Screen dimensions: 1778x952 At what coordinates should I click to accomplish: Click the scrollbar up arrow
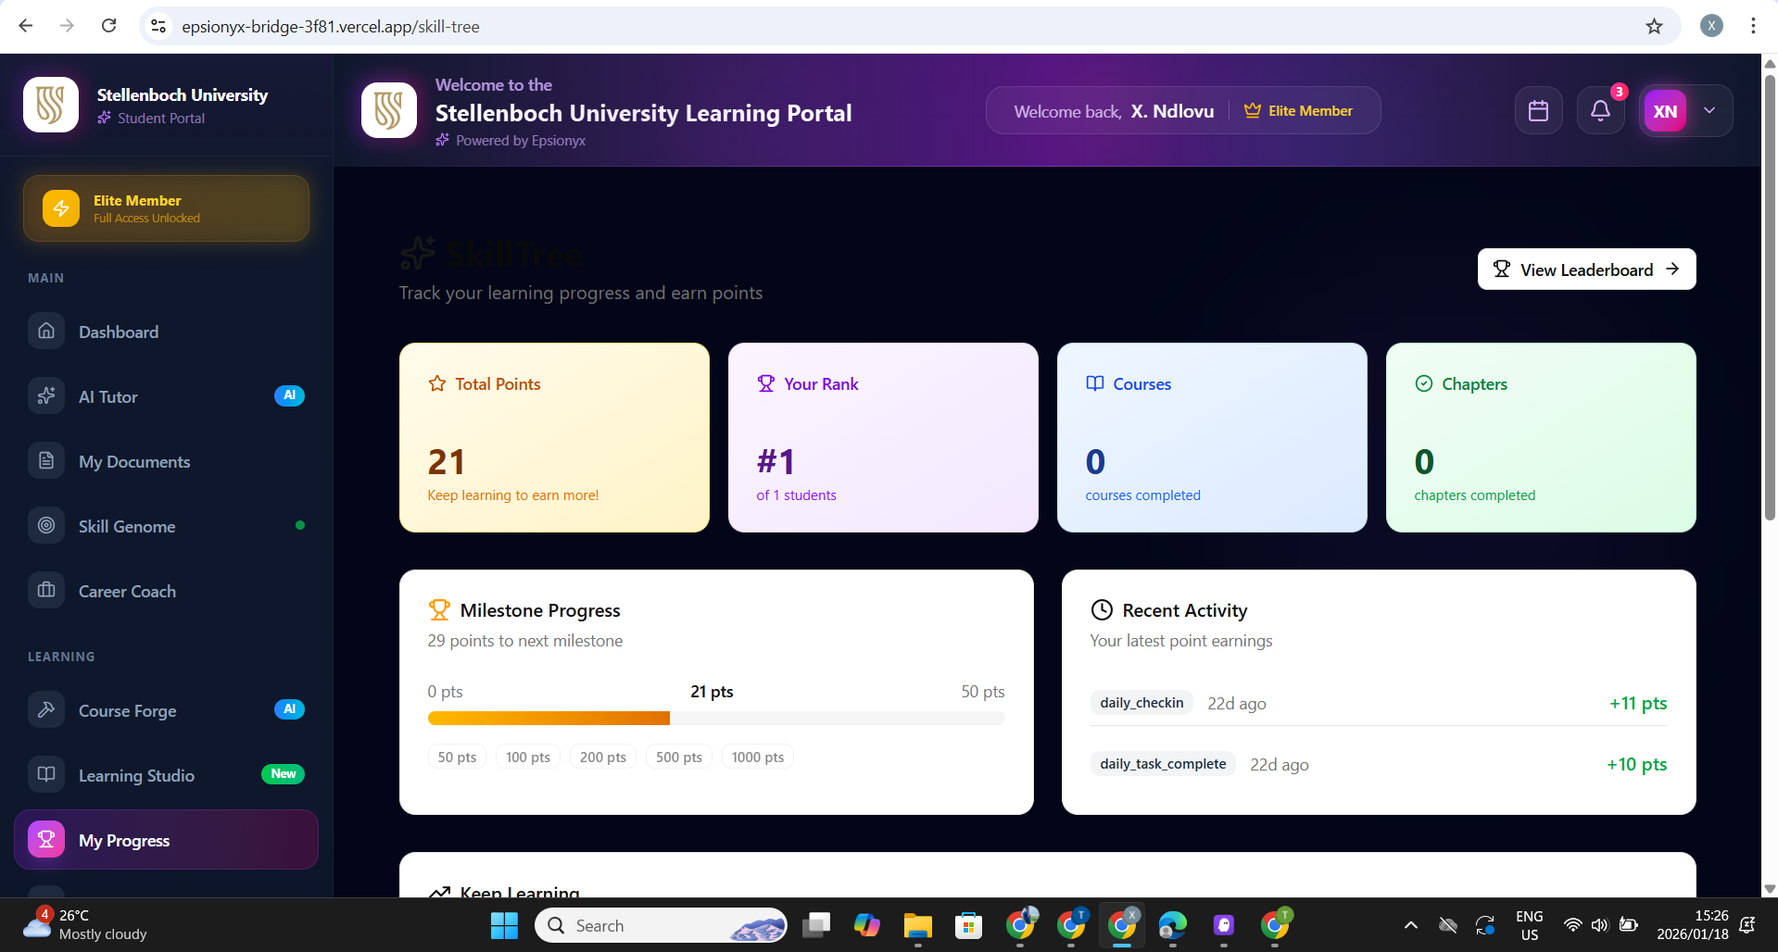tap(1770, 63)
